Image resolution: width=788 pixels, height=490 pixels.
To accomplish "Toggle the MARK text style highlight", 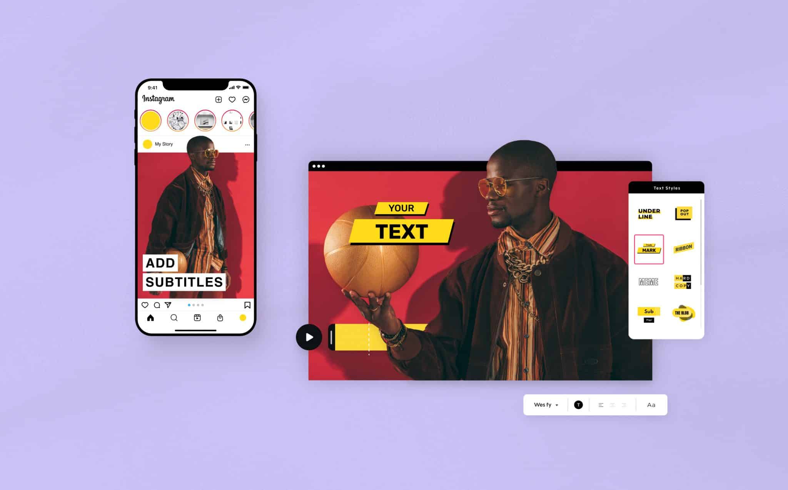I will (x=648, y=248).
